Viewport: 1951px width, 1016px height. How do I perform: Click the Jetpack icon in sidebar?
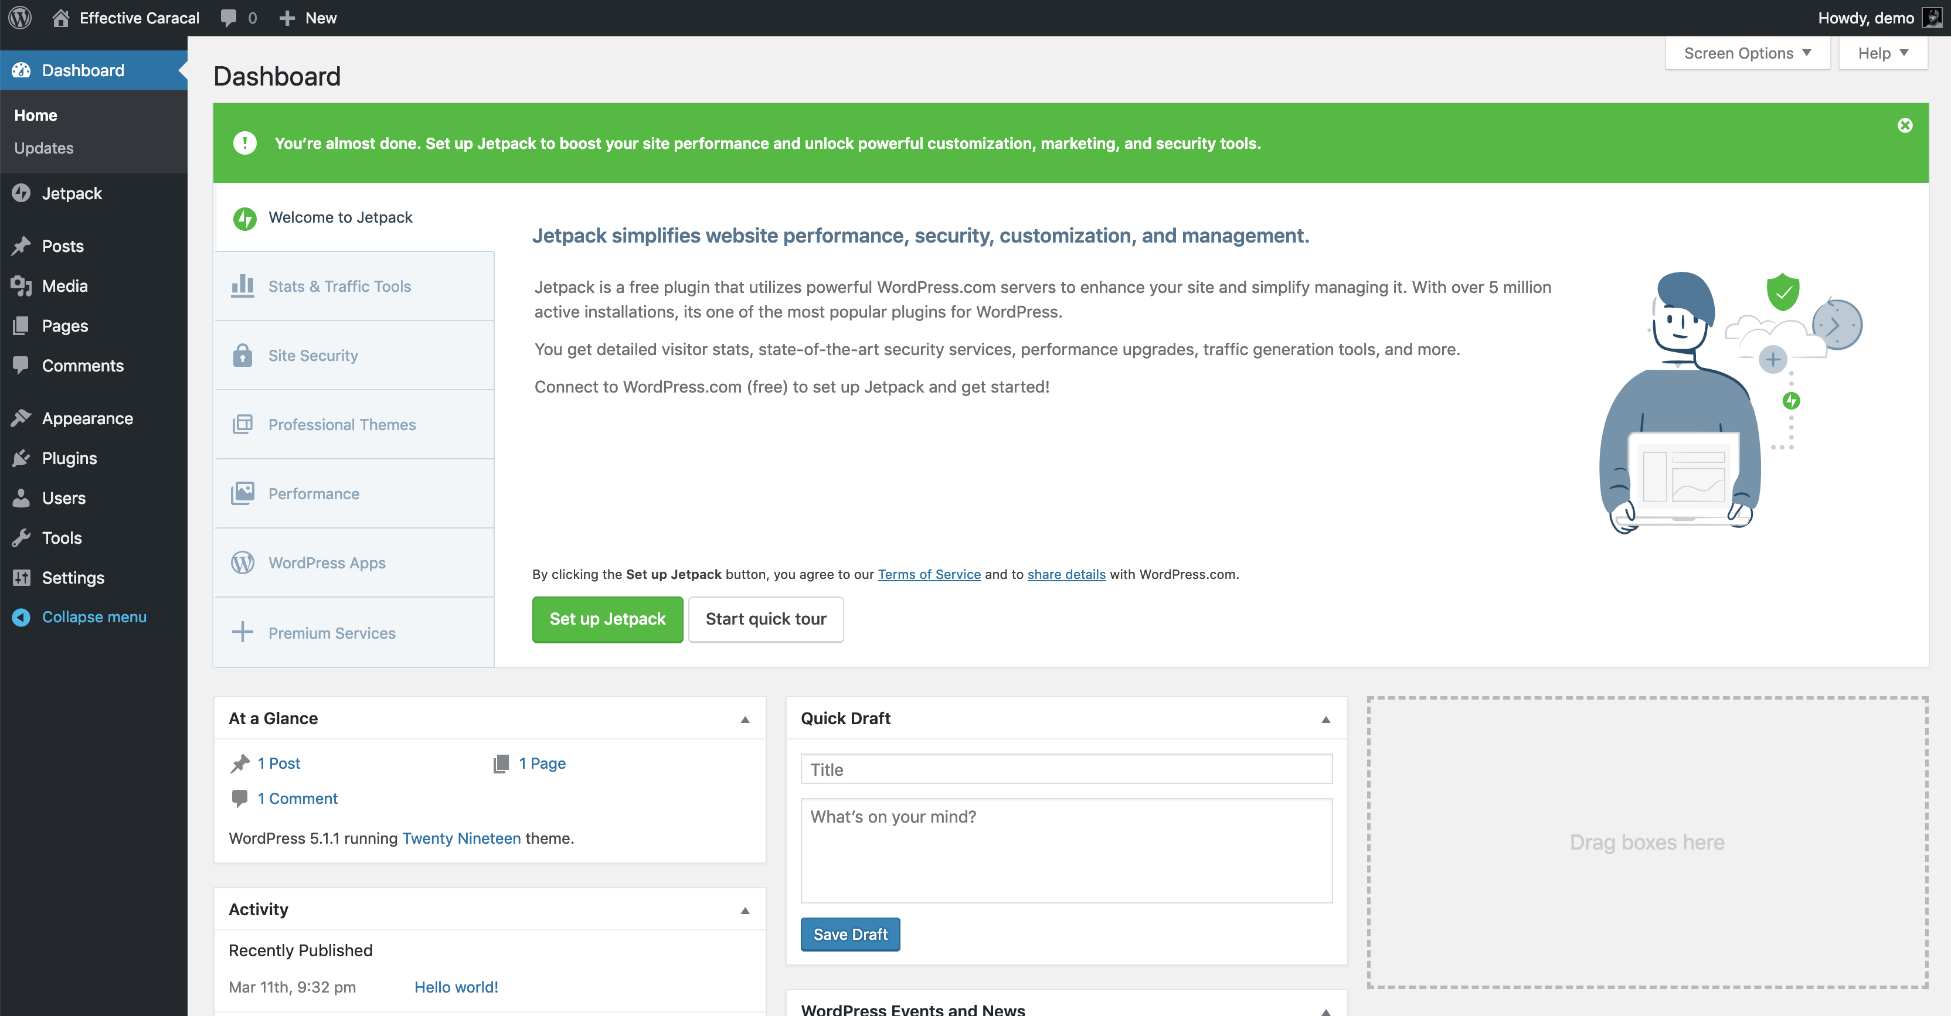(x=21, y=193)
